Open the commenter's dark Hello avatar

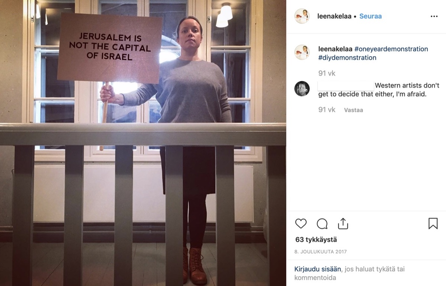[x=302, y=89]
